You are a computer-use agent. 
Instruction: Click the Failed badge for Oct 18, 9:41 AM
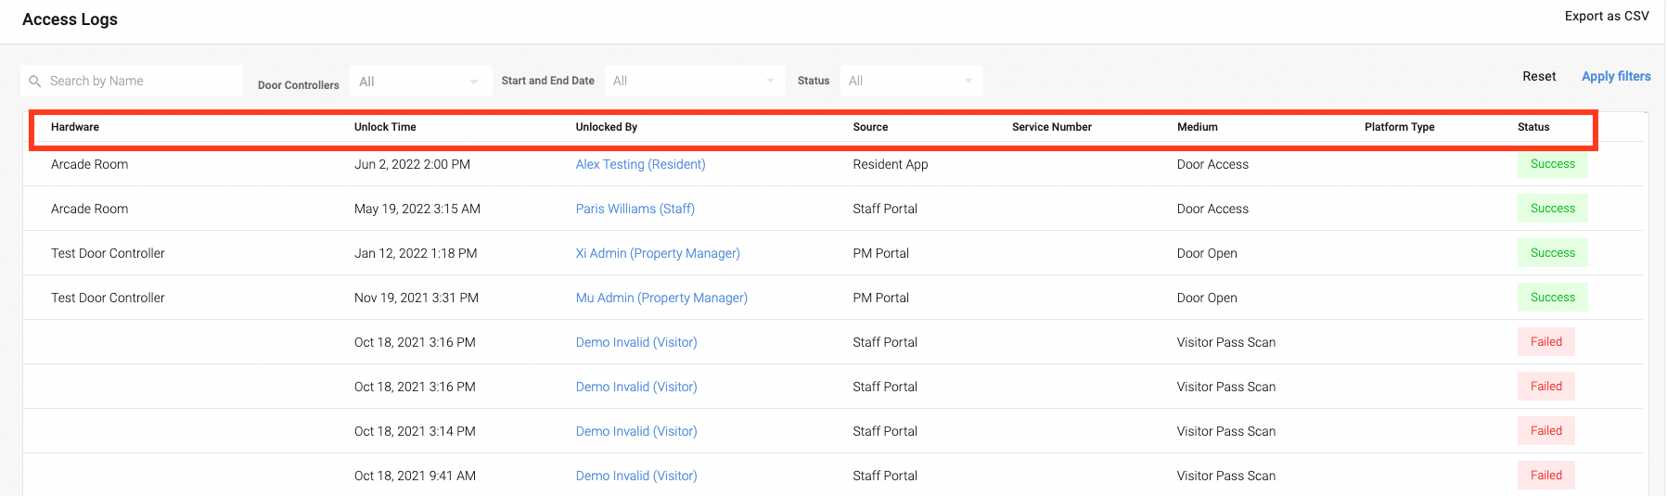point(1545,476)
